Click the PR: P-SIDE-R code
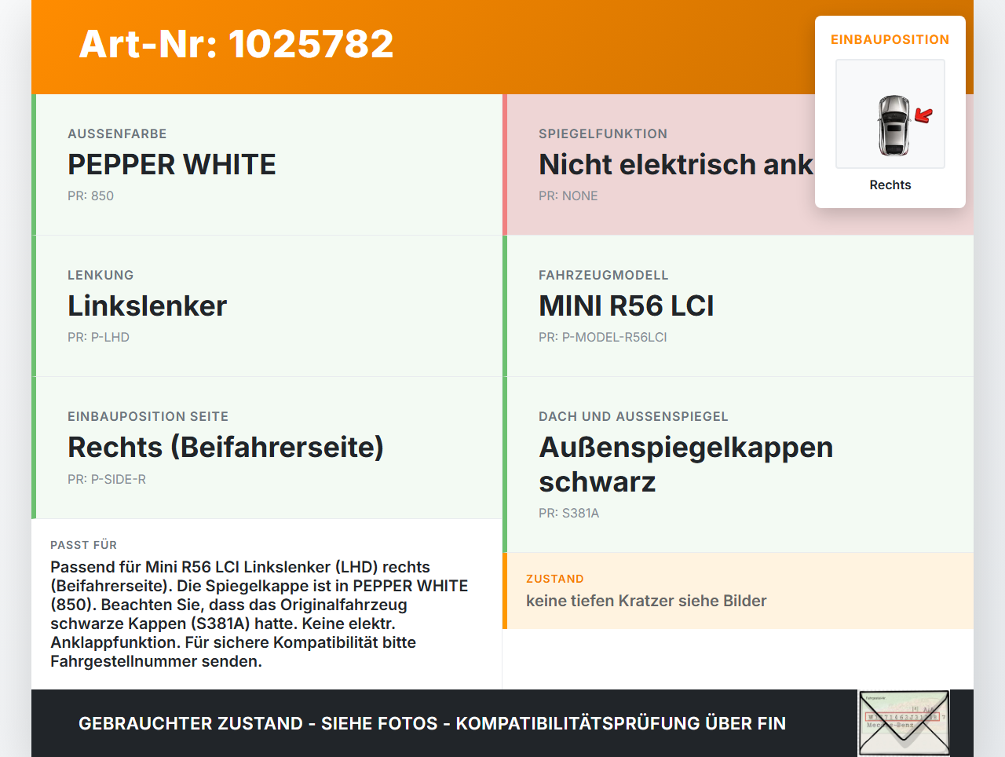Screen dimensions: 1005x757 [107, 479]
